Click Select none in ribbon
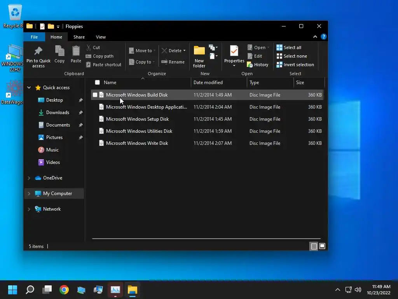Viewport: 398px width, 299px height. [292, 56]
